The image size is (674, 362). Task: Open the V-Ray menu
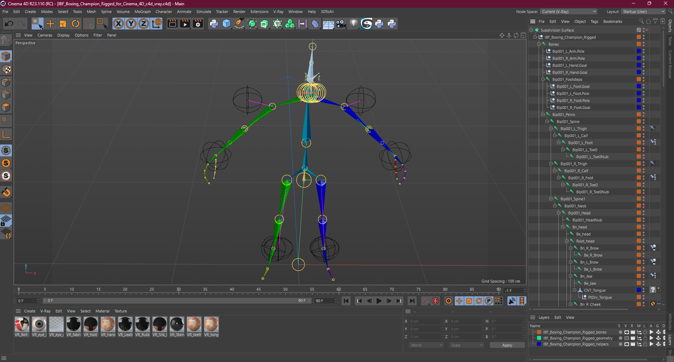pos(278,12)
